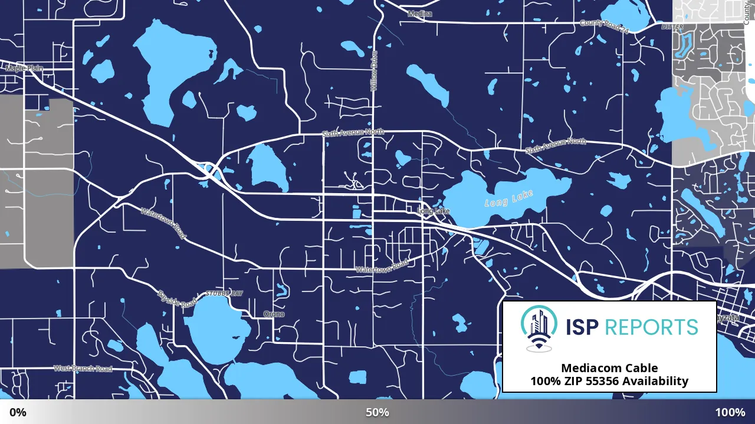Click the STUBBS BAY water label
Viewport: 755px width, 424px height.
click(x=224, y=293)
